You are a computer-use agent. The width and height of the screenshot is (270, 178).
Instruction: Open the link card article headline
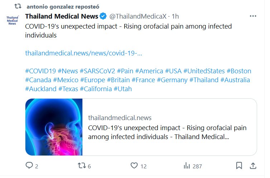point(167,132)
